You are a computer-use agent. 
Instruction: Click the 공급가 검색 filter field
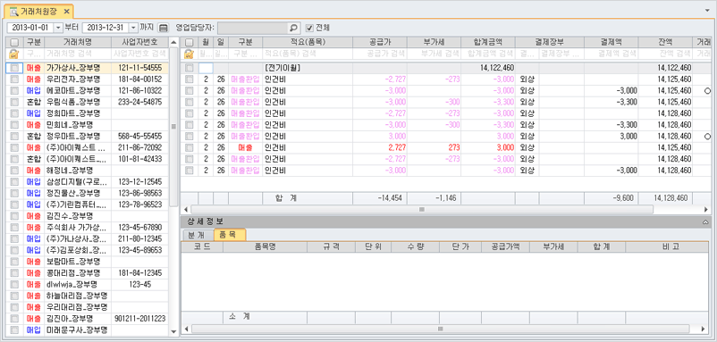click(x=380, y=54)
